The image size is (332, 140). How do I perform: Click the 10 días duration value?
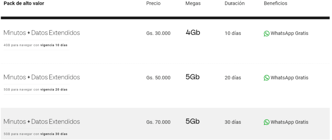point(233,33)
